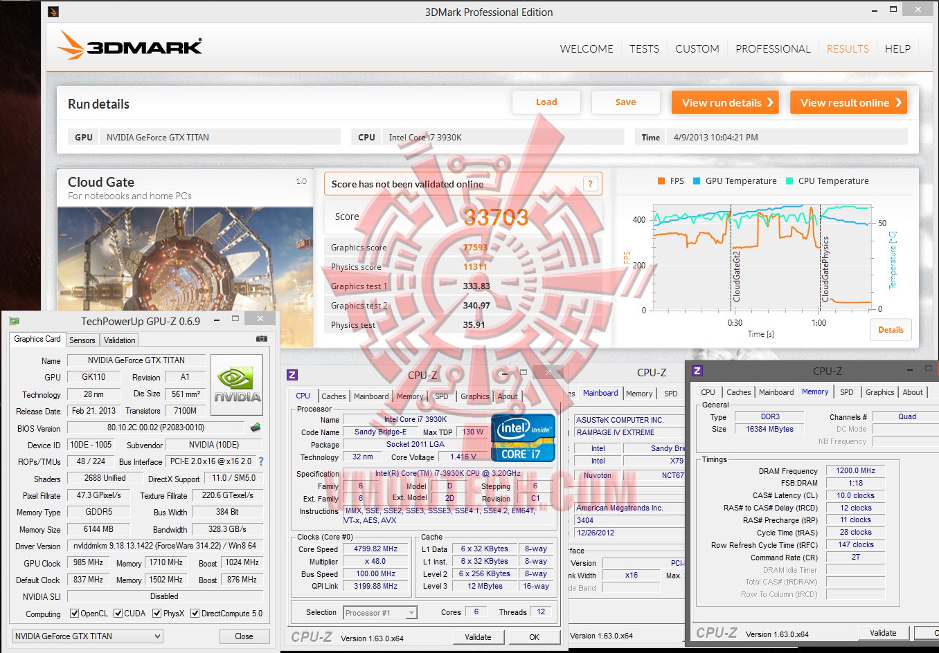Click the DRAM Frequency value 1200.0 MHz
The height and width of the screenshot is (653, 939).
856,470
